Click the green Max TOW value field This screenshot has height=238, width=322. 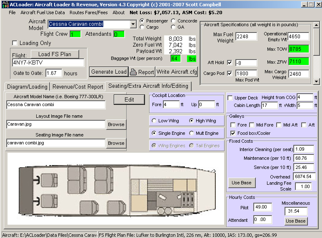click(298, 49)
